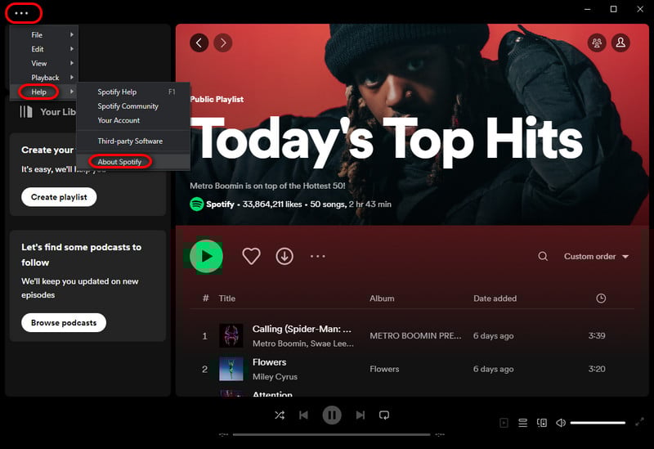Viewport: 654px width, 449px height.
Task: Open the Custom order sort dropdown
Action: click(596, 256)
